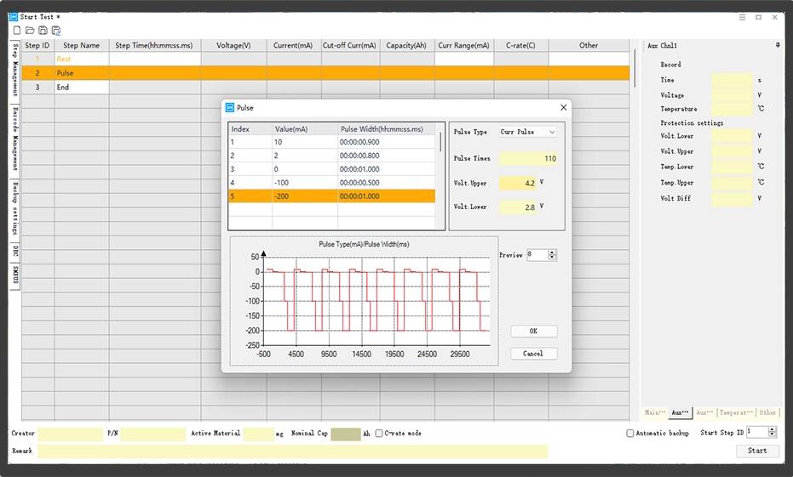Click the Record Temperature field in Aux panel

pyautogui.click(x=733, y=109)
